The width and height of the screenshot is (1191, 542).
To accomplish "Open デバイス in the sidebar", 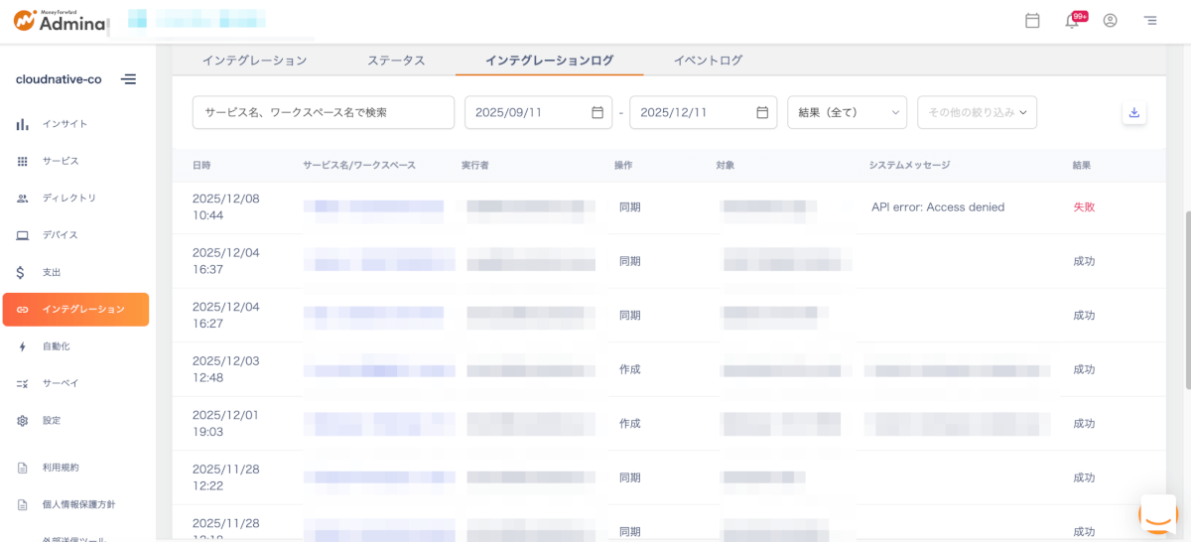I will click(x=60, y=235).
